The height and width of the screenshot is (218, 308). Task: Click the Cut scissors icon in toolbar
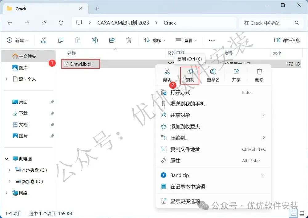pos(44,40)
